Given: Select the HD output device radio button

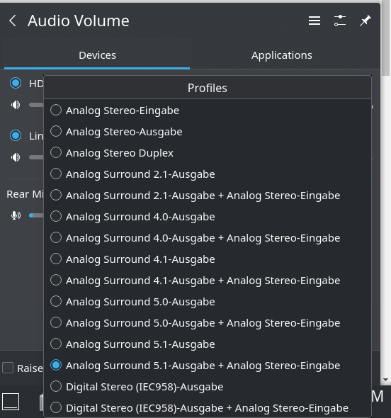Looking at the screenshot, I should point(16,83).
